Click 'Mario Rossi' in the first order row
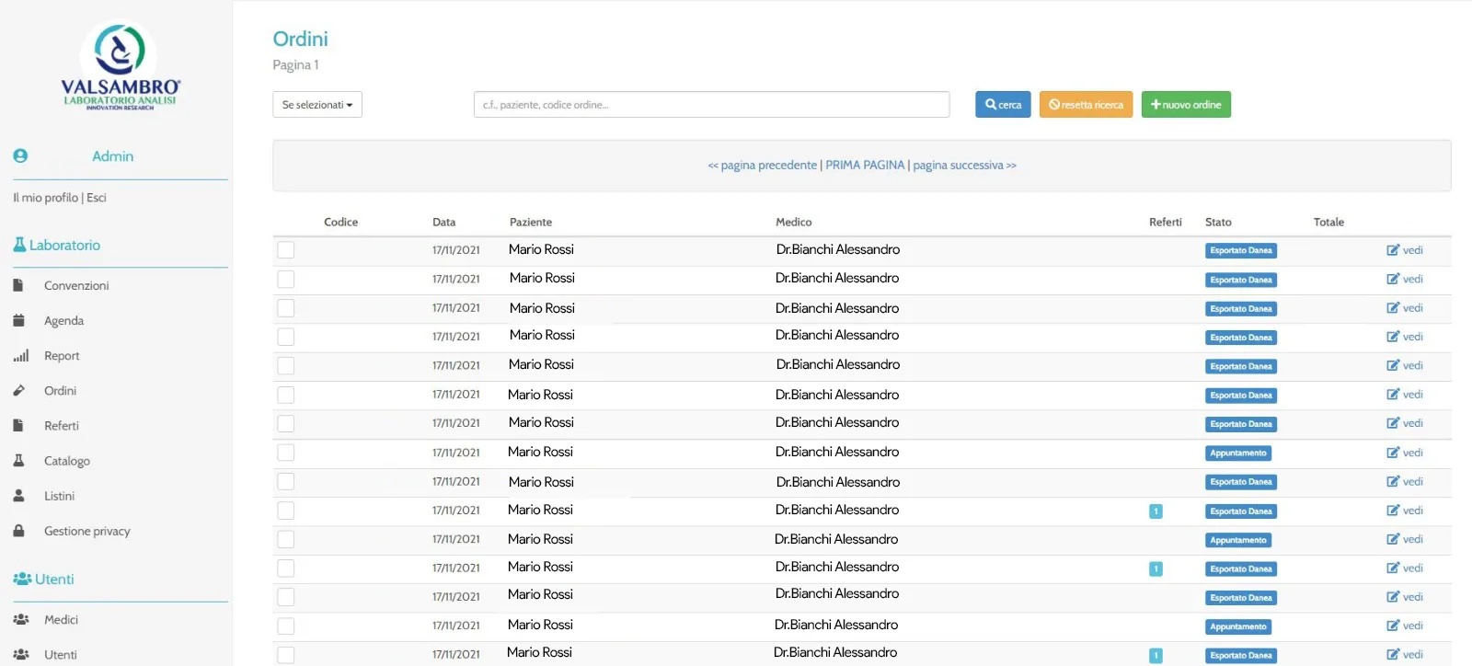Screen dimensions: 1472x666 541,249
